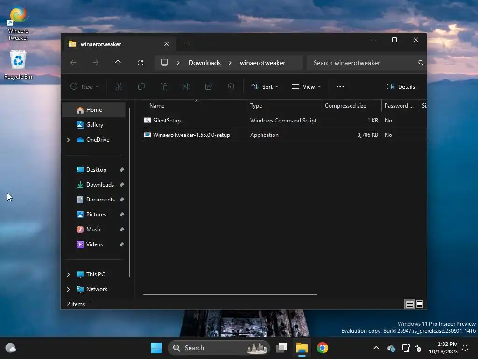Click the horizontal scrollbar in file list
The image size is (478, 359).
[230, 295]
